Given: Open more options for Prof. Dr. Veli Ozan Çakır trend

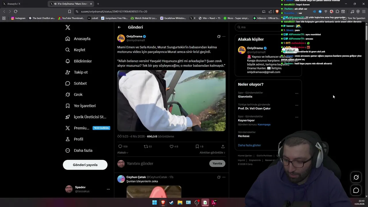Looking at the screenshot, I should tap(297, 105).
